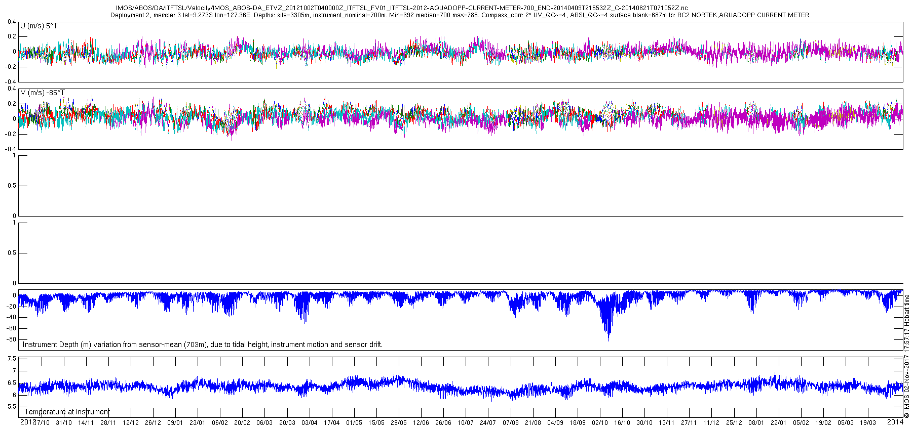Click the '17/10' date tick label
Viewport: 912px width, 430px height.
42,423
